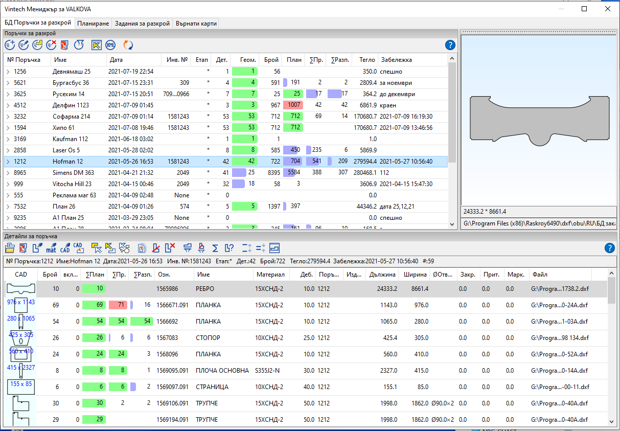
Task: Expand the selected order row 1212 Hofman 12
Action: click(x=8, y=162)
